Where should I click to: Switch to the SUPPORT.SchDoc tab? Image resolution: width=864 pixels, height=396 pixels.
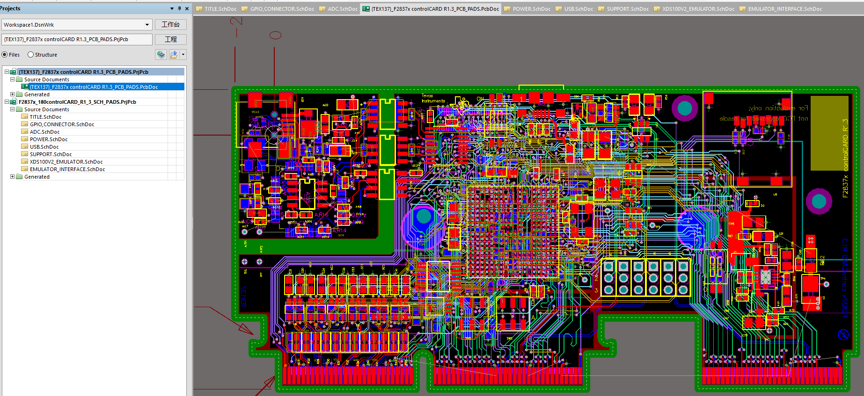click(623, 9)
